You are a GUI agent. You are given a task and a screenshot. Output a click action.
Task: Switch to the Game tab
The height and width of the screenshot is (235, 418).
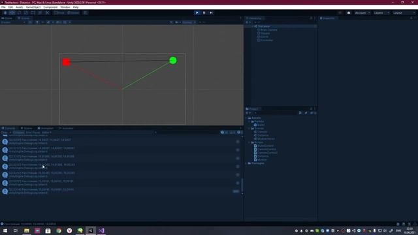coord(7,18)
